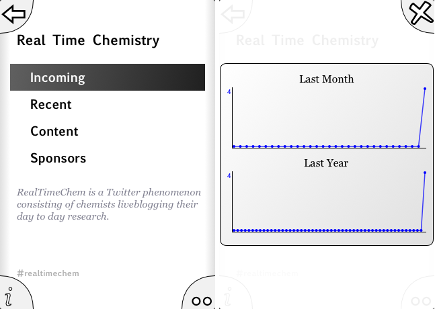The width and height of the screenshot is (435, 309).
Task: Select the Incoming menu item
Action: (x=58, y=78)
